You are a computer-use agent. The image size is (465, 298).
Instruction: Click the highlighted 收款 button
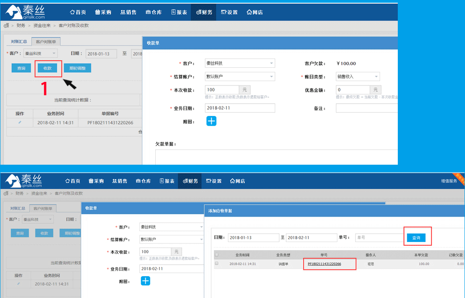point(48,68)
